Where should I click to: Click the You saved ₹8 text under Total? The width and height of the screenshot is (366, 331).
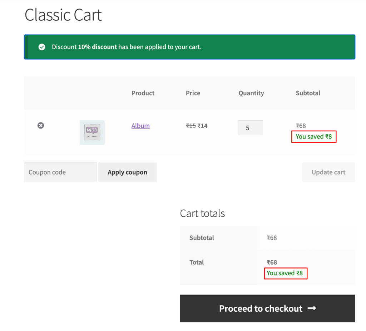(285, 273)
